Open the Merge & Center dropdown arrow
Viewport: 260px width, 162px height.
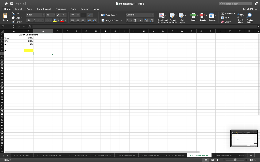click(x=121, y=21)
